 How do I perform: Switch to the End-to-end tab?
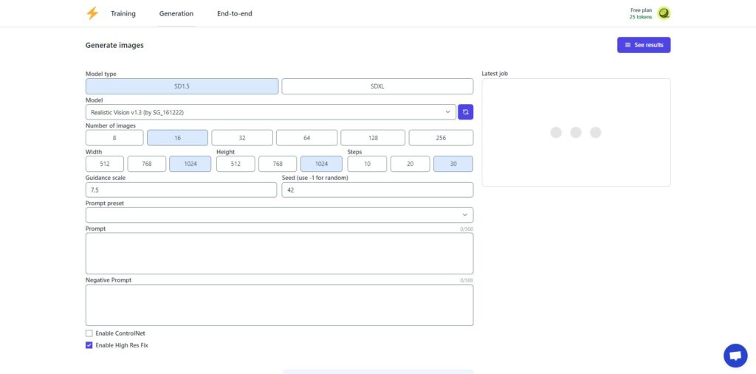tap(234, 13)
